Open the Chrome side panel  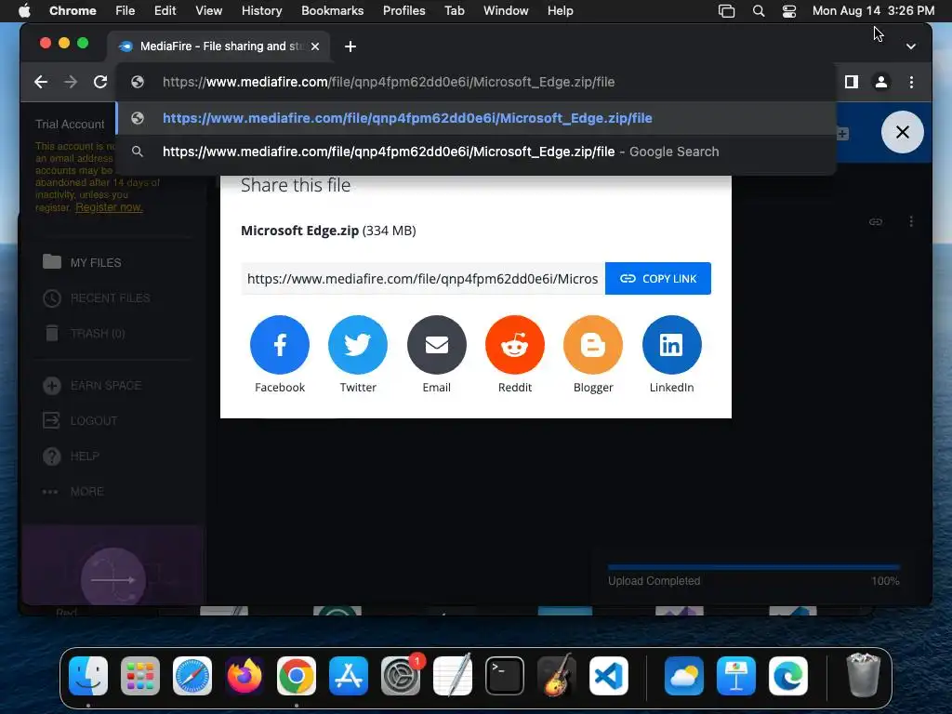coord(852,82)
